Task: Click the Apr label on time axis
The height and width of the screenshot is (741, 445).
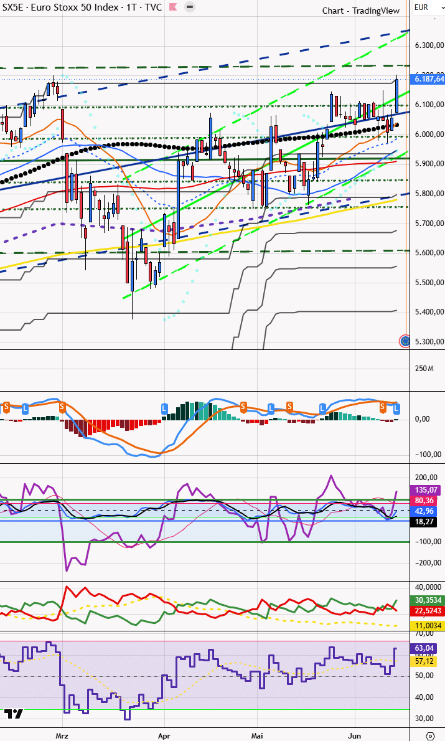Action: pos(164,736)
